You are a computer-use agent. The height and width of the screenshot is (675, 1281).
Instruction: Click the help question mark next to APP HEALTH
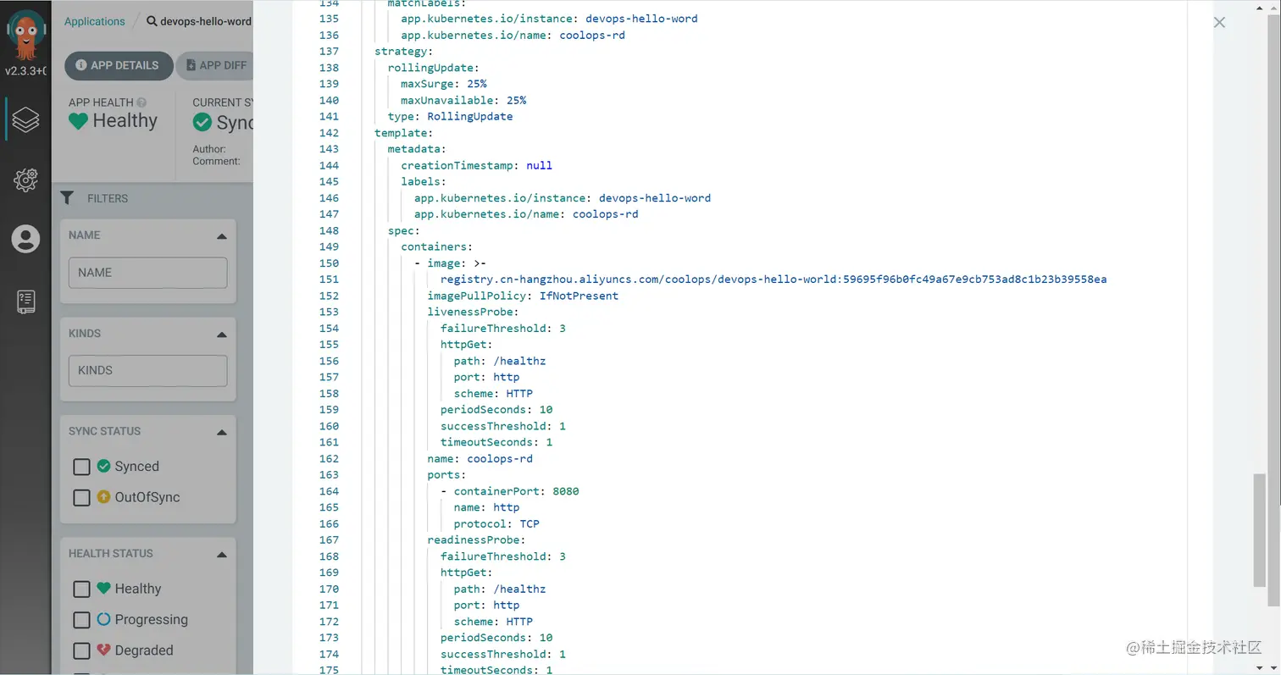141,102
